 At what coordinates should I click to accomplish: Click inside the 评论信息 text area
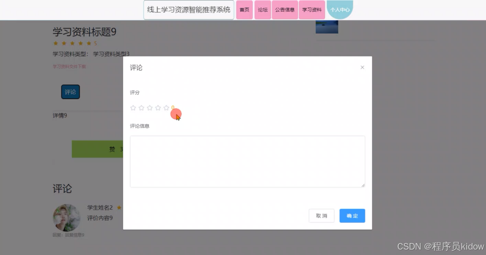click(x=247, y=161)
